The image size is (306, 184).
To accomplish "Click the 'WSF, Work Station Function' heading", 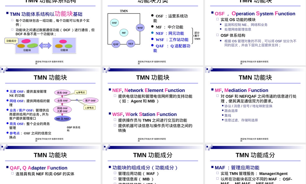I will (x=144, y=114).
